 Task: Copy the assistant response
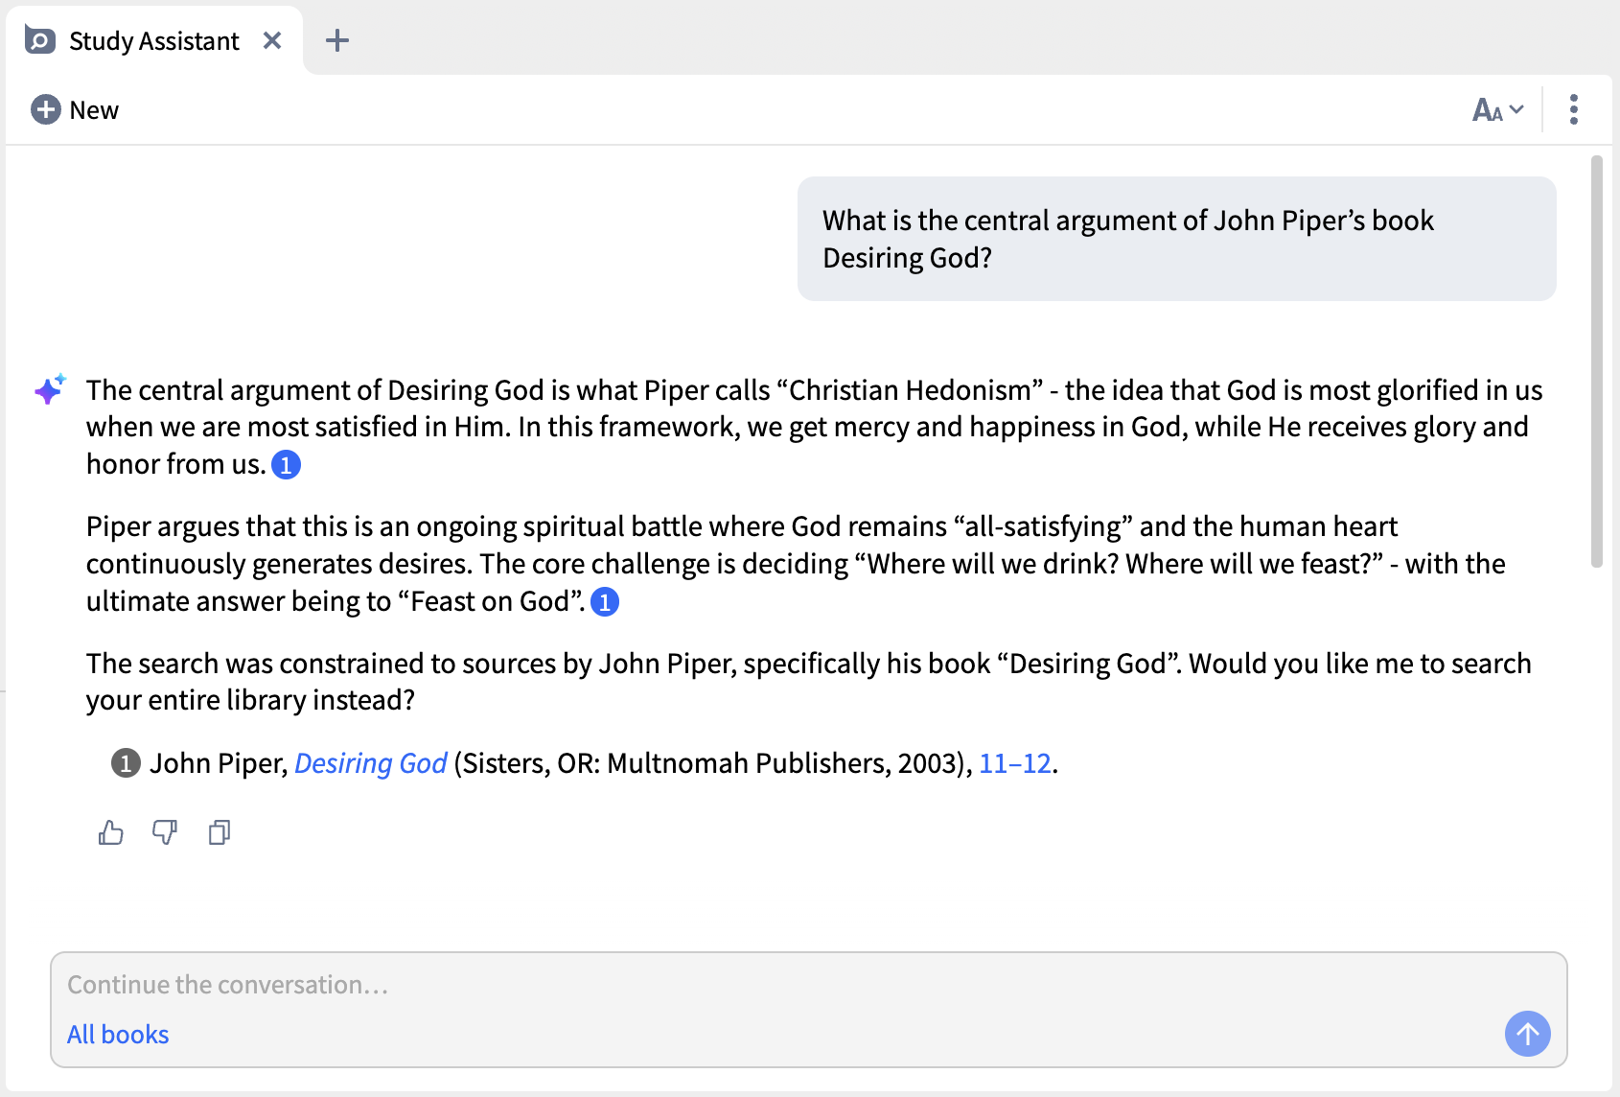tap(220, 832)
